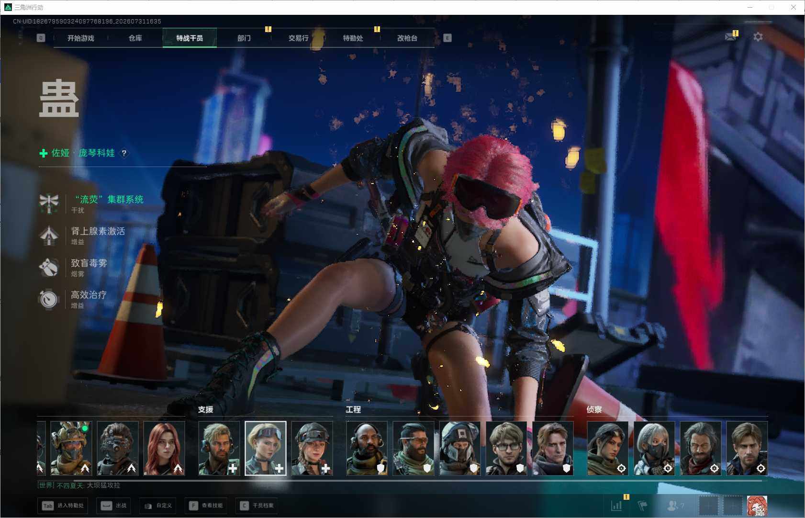Select the "流荧"集群系统 skill icon
The width and height of the screenshot is (805, 518).
tap(49, 203)
